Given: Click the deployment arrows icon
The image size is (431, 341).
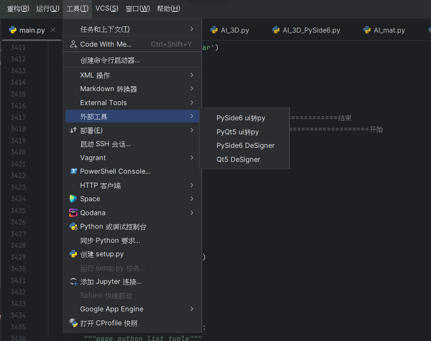Looking at the screenshot, I should 73,130.
